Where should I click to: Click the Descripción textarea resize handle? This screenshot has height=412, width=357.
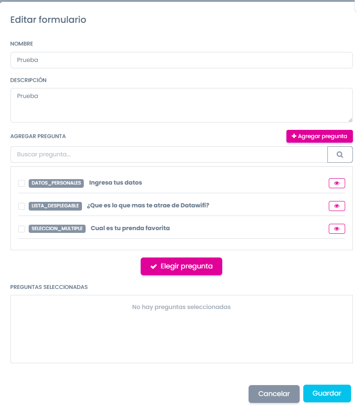click(x=350, y=120)
